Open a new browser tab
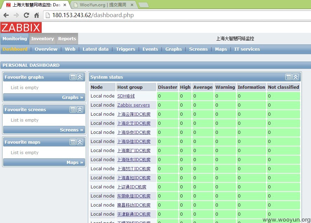 pos(144,5)
